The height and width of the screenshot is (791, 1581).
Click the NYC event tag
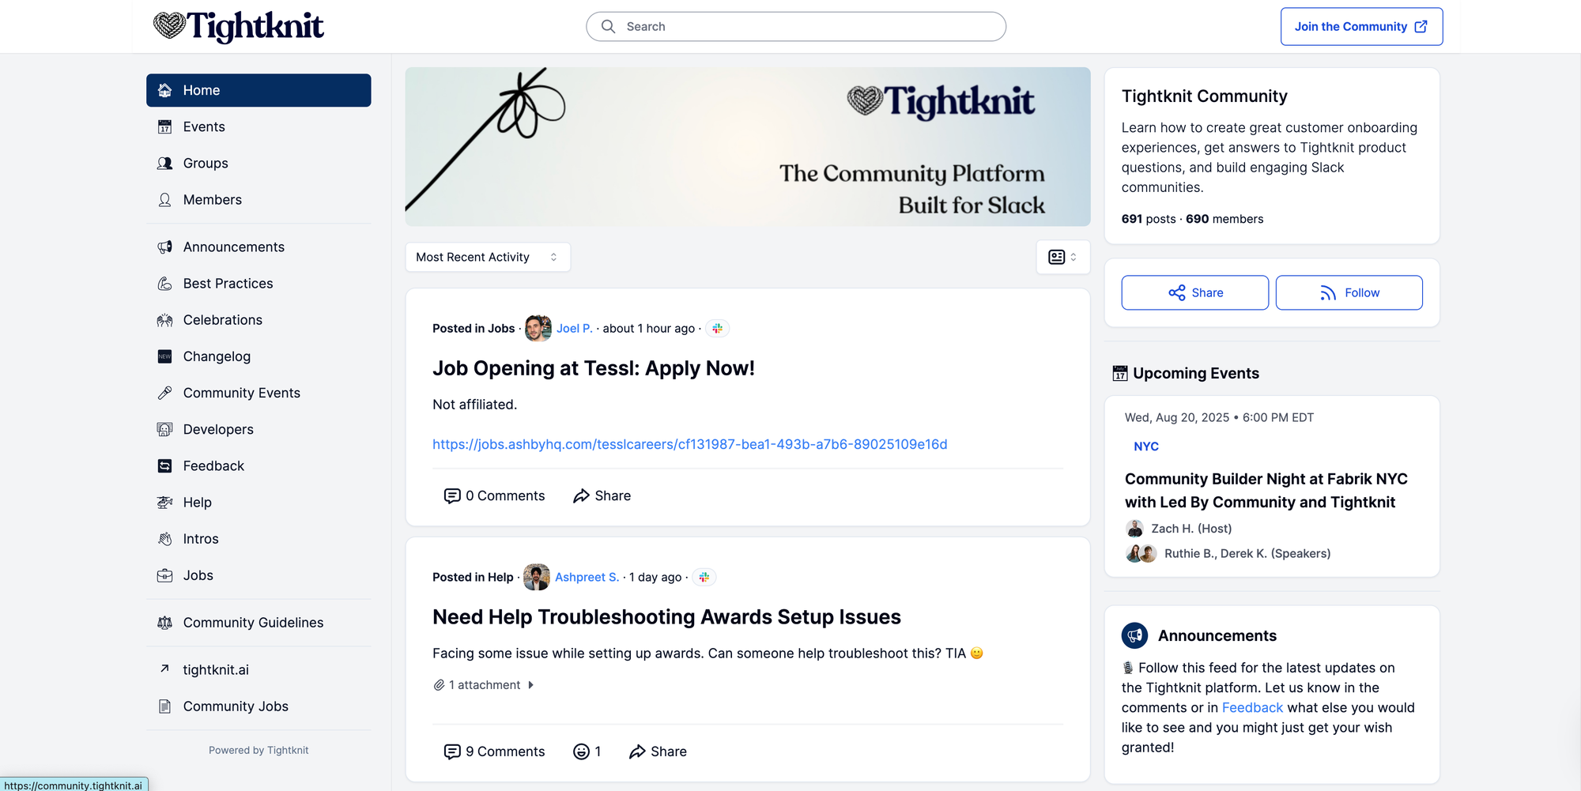[x=1145, y=446]
